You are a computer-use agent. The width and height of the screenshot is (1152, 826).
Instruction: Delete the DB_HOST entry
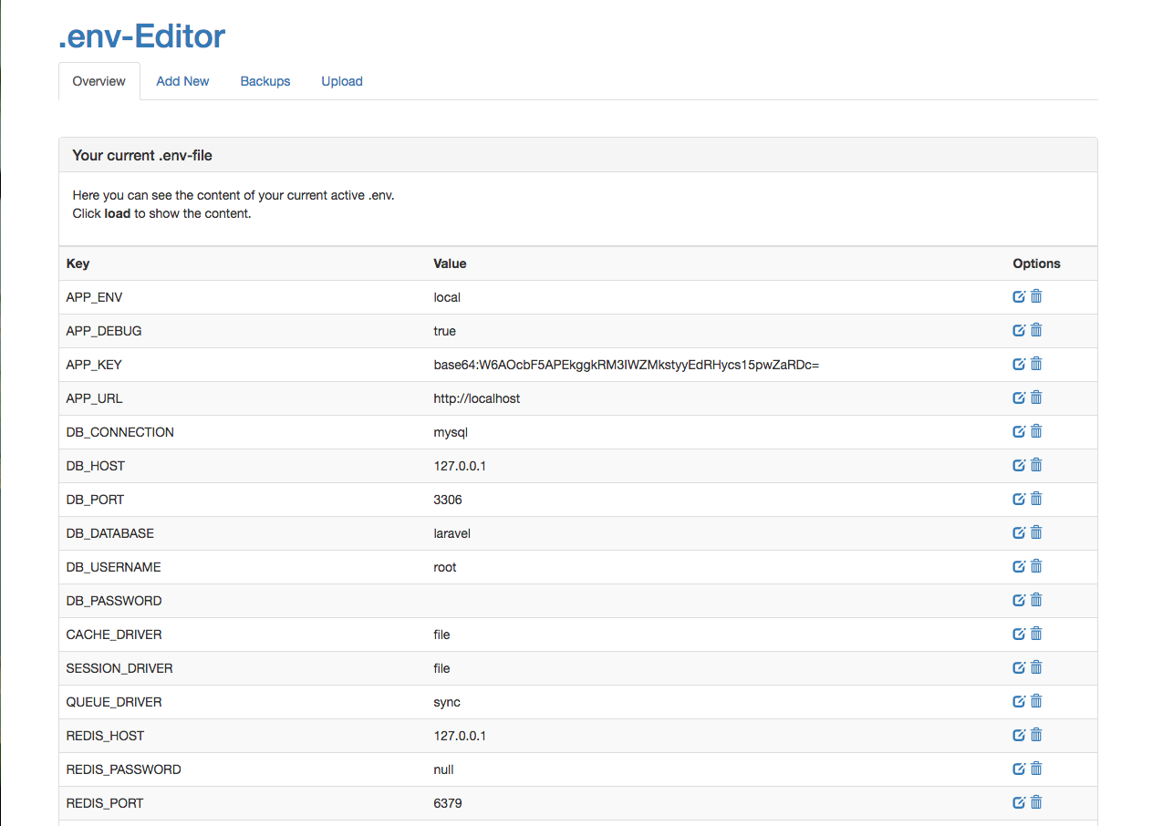(1036, 465)
